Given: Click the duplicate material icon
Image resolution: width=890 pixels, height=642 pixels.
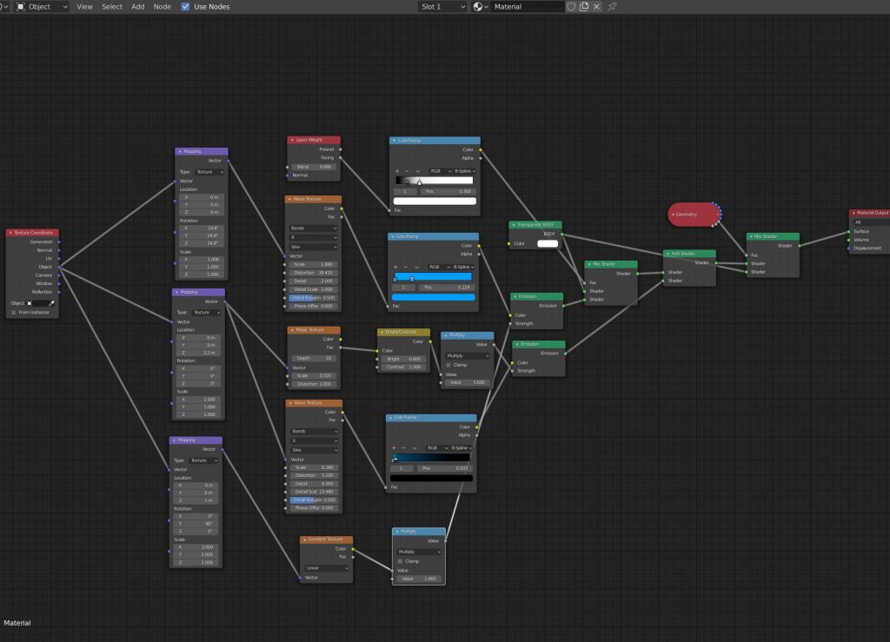Looking at the screenshot, I should 584,6.
